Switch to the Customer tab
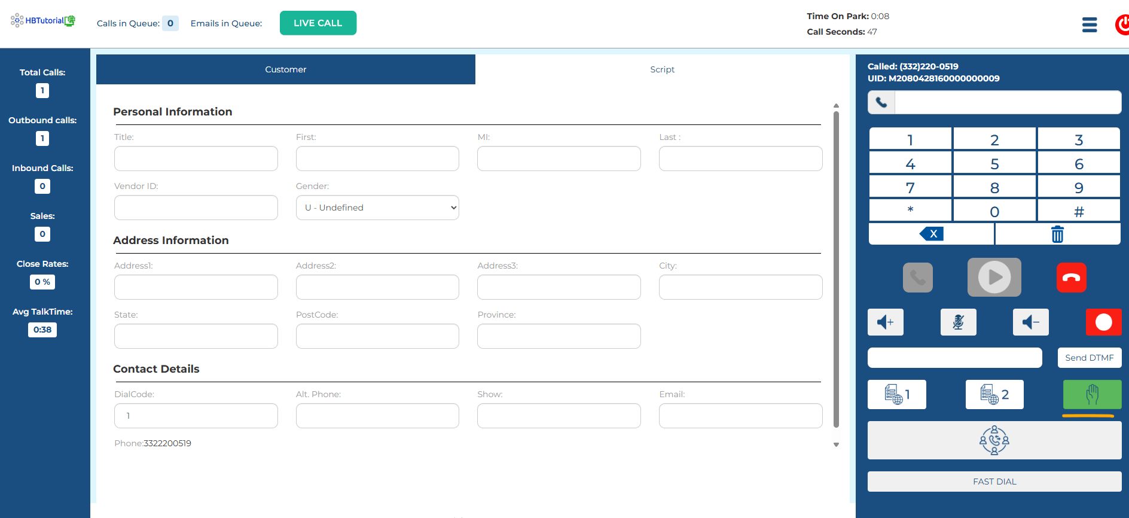The height and width of the screenshot is (518, 1129). [x=286, y=69]
